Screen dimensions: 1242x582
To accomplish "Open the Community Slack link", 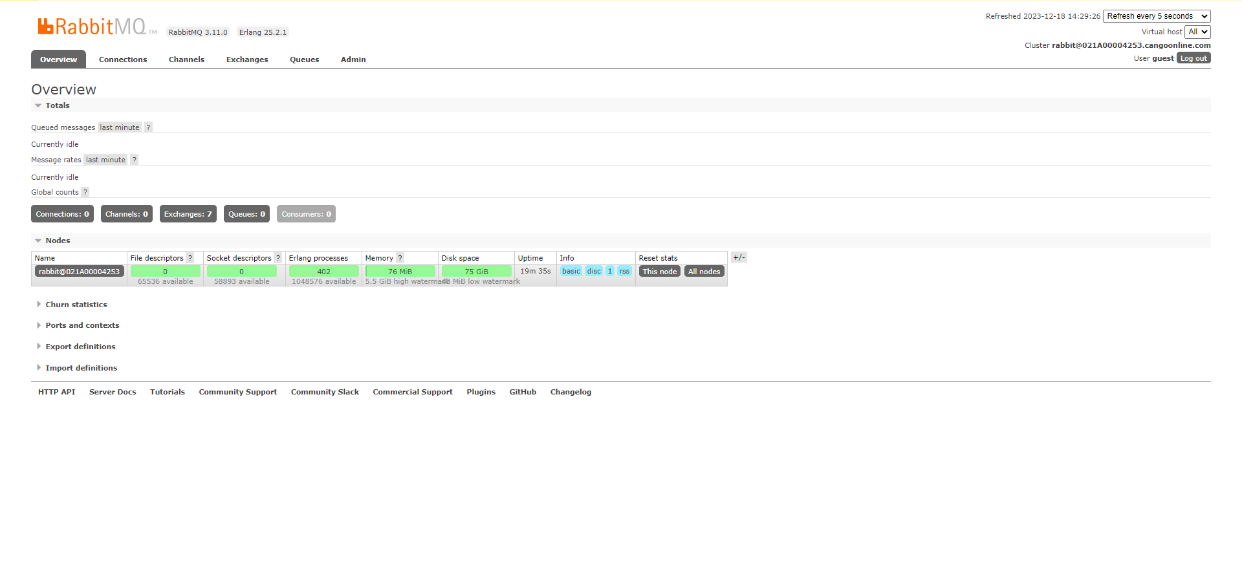I will point(325,392).
